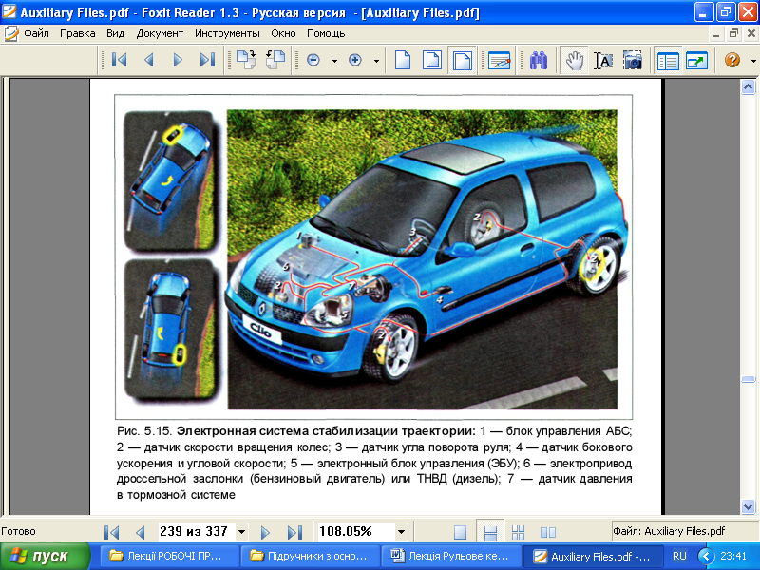The width and height of the screenshot is (760, 570).
Task: Status bar previous page button
Action: [x=141, y=532]
